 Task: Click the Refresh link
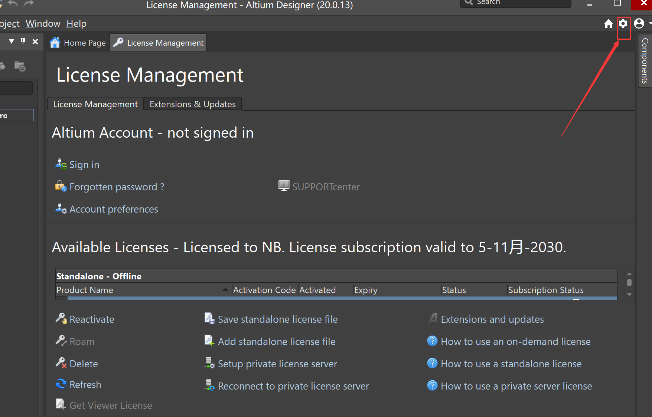(85, 384)
